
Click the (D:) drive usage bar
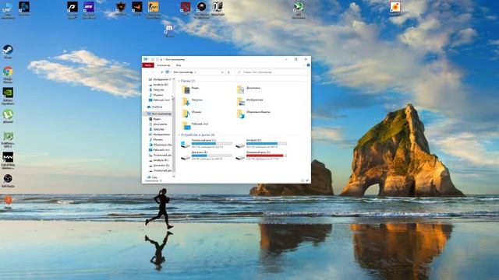coord(267,143)
